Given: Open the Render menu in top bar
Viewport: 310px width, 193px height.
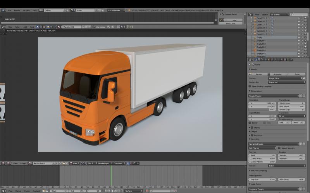Looking at the screenshot, I should pos(17,10).
